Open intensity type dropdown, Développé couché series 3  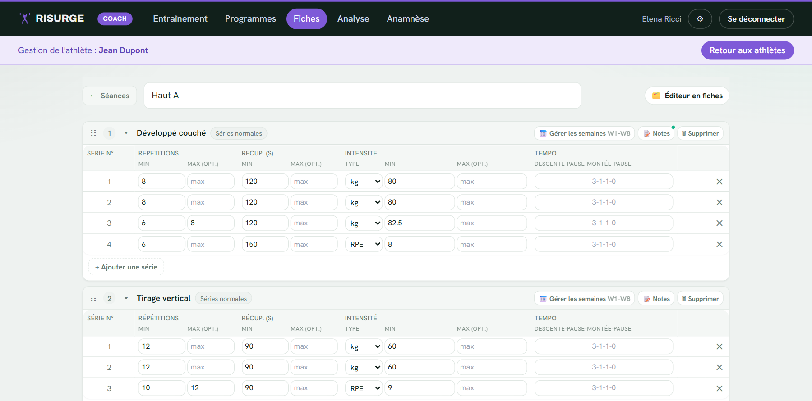(x=364, y=223)
